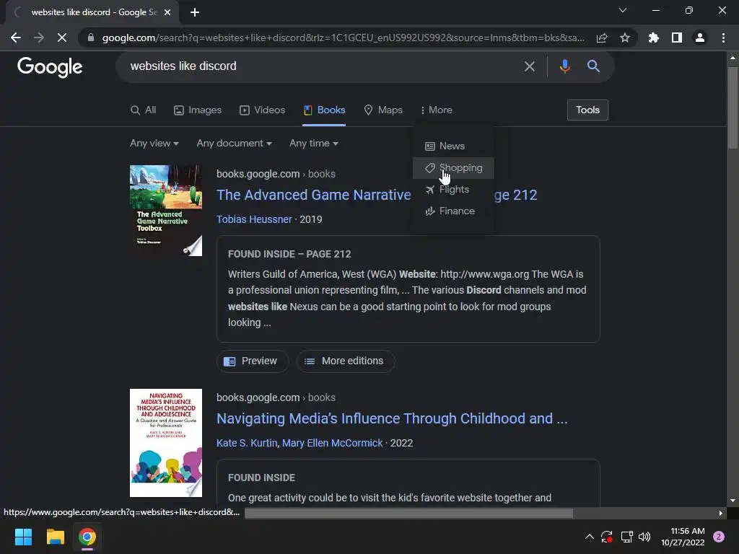Click the browser forward arrow
The width and height of the screenshot is (739, 554).
39,38
